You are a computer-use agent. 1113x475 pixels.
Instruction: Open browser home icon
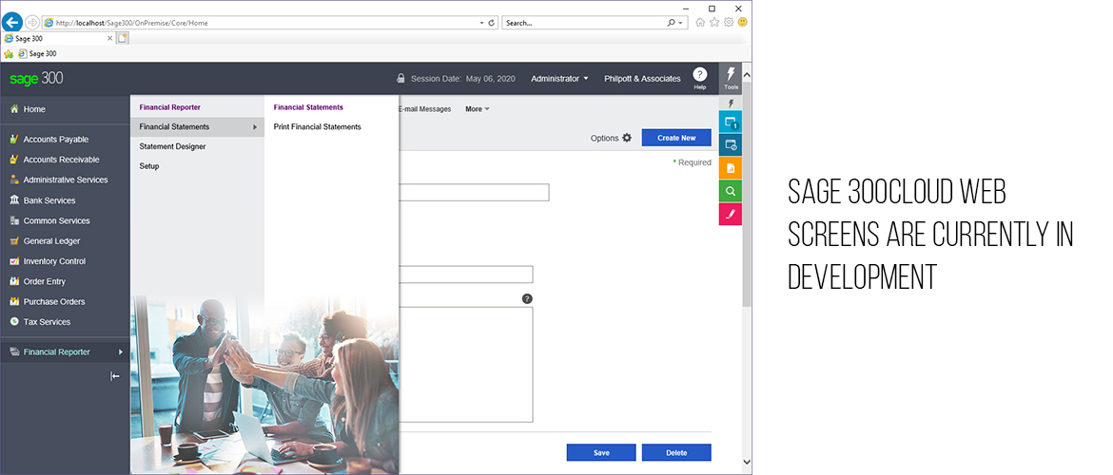coord(700,22)
